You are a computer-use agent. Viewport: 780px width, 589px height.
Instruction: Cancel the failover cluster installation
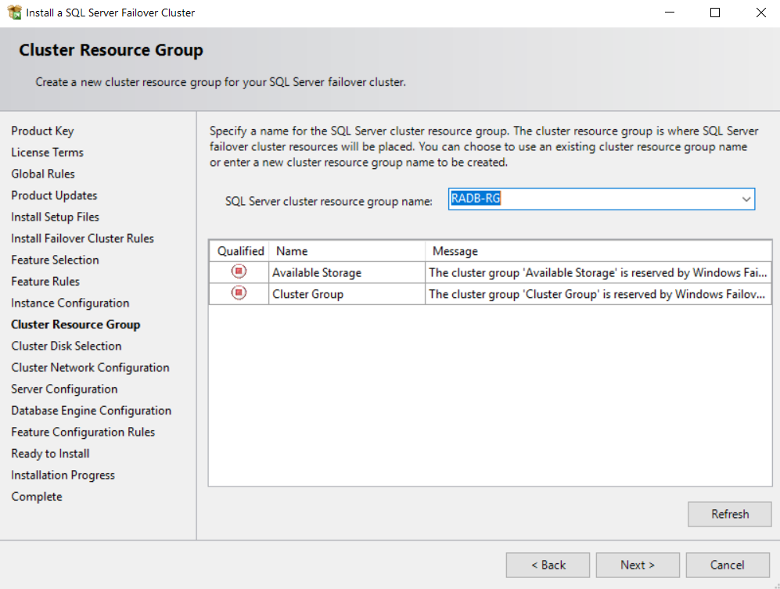pyautogui.click(x=728, y=565)
